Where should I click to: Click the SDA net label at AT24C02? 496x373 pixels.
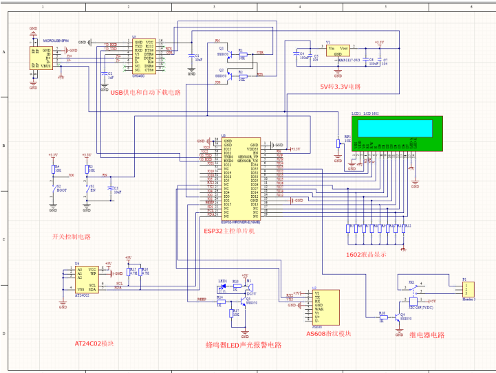click(118, 287)
